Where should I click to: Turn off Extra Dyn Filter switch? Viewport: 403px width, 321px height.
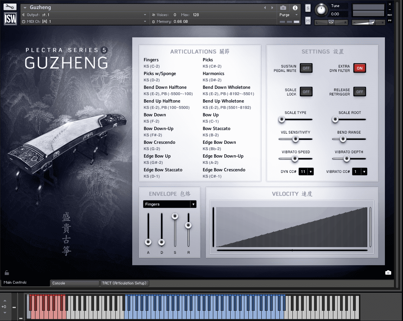tap(360, 68)
